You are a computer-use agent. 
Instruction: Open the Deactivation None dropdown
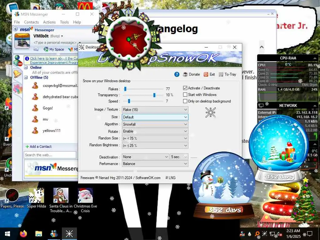[146, 157]
